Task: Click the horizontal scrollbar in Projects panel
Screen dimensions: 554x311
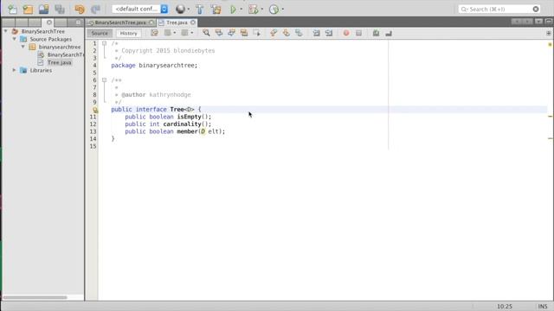Action: [x=35, y=297]
